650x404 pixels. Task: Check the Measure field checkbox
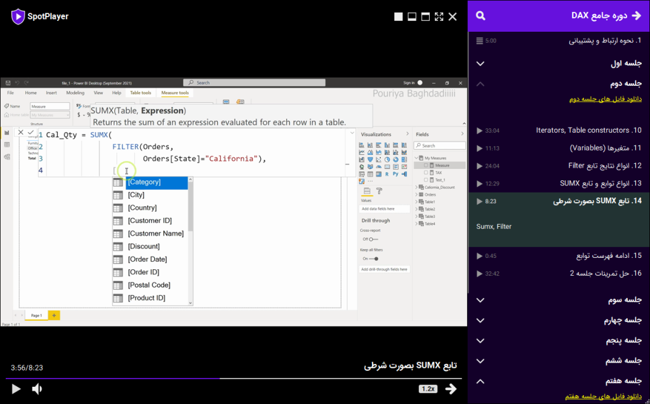(x=426, y=165)
